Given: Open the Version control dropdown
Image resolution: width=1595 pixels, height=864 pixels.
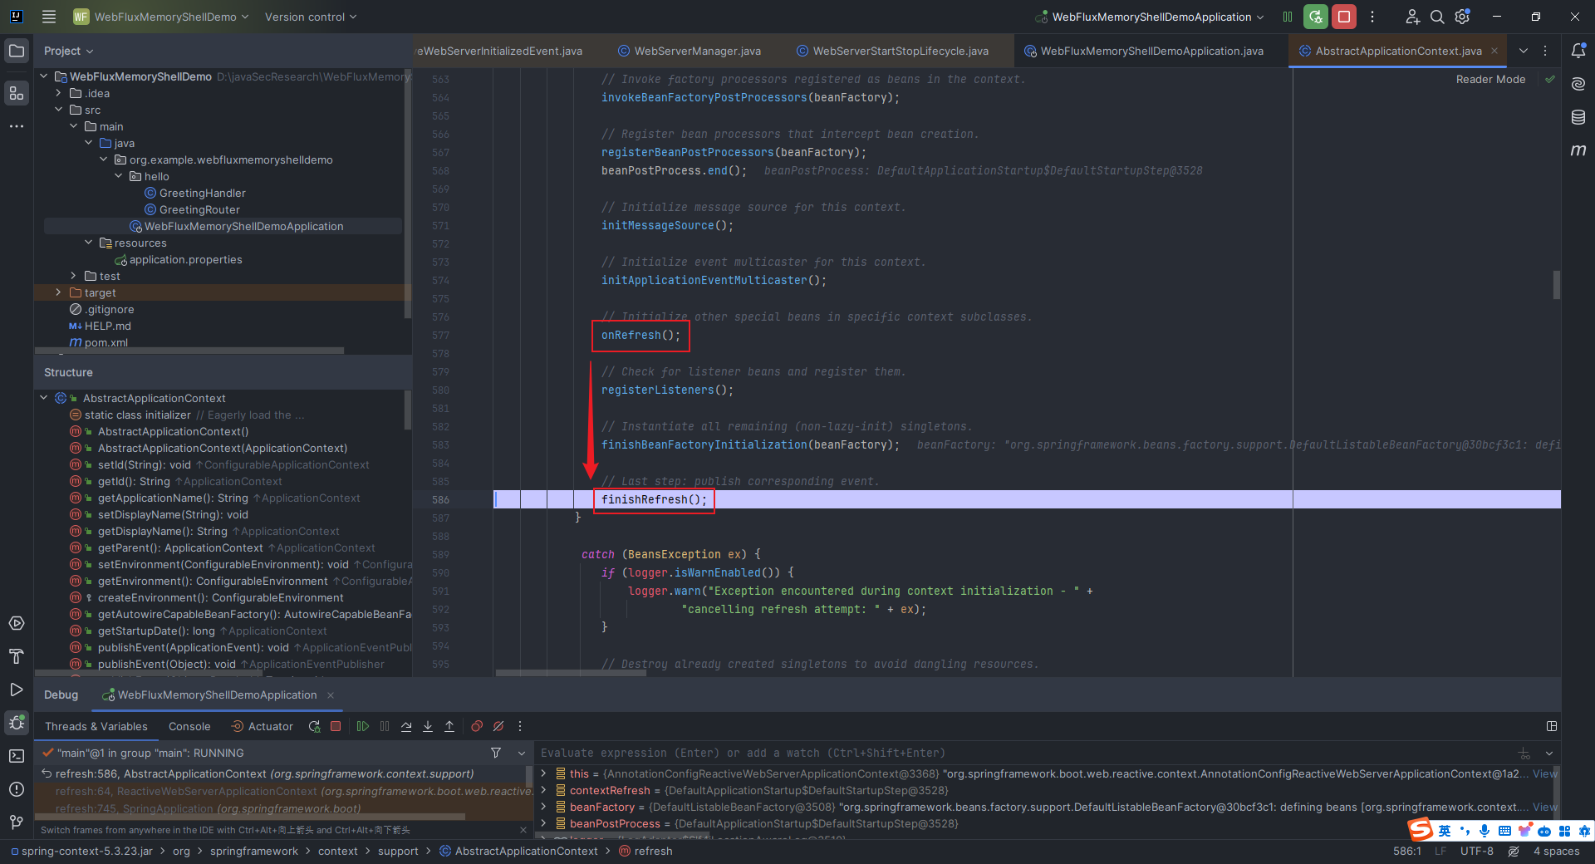Looking at the screenshot, I should click(x=311, y=17).
